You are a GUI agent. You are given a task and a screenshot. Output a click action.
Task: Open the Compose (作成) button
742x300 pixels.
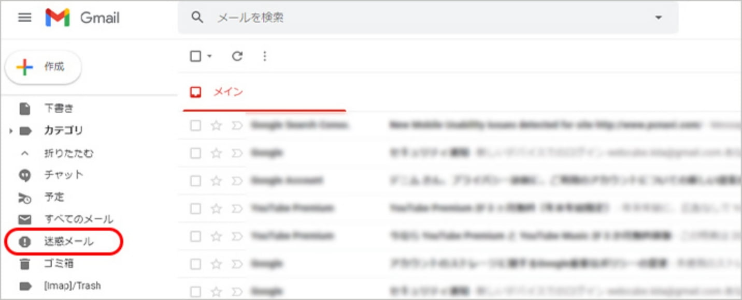click(x=43, y=67)
